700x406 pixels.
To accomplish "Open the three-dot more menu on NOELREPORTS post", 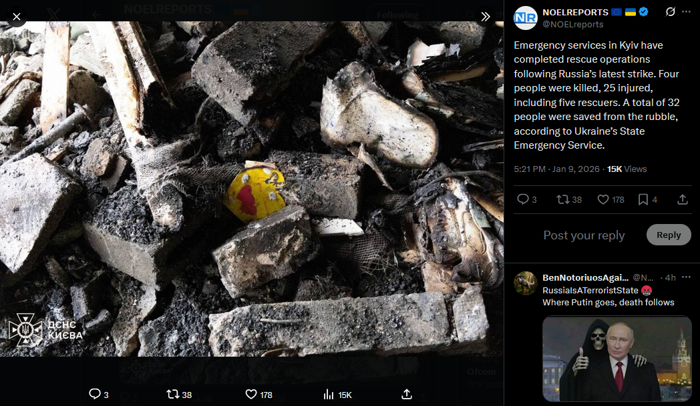I will point(686,12).
